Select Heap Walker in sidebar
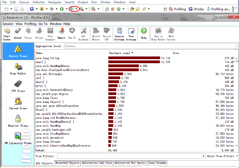239x168 pixels. click(x=18, y=69)
